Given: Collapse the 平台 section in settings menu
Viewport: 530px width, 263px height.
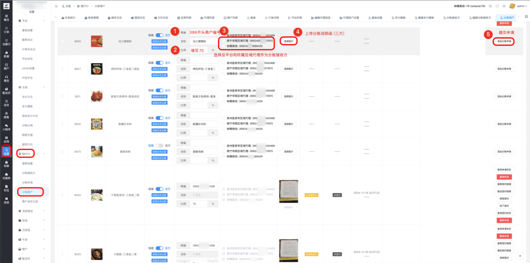Looking at the screenshot, I should (45, 21).
